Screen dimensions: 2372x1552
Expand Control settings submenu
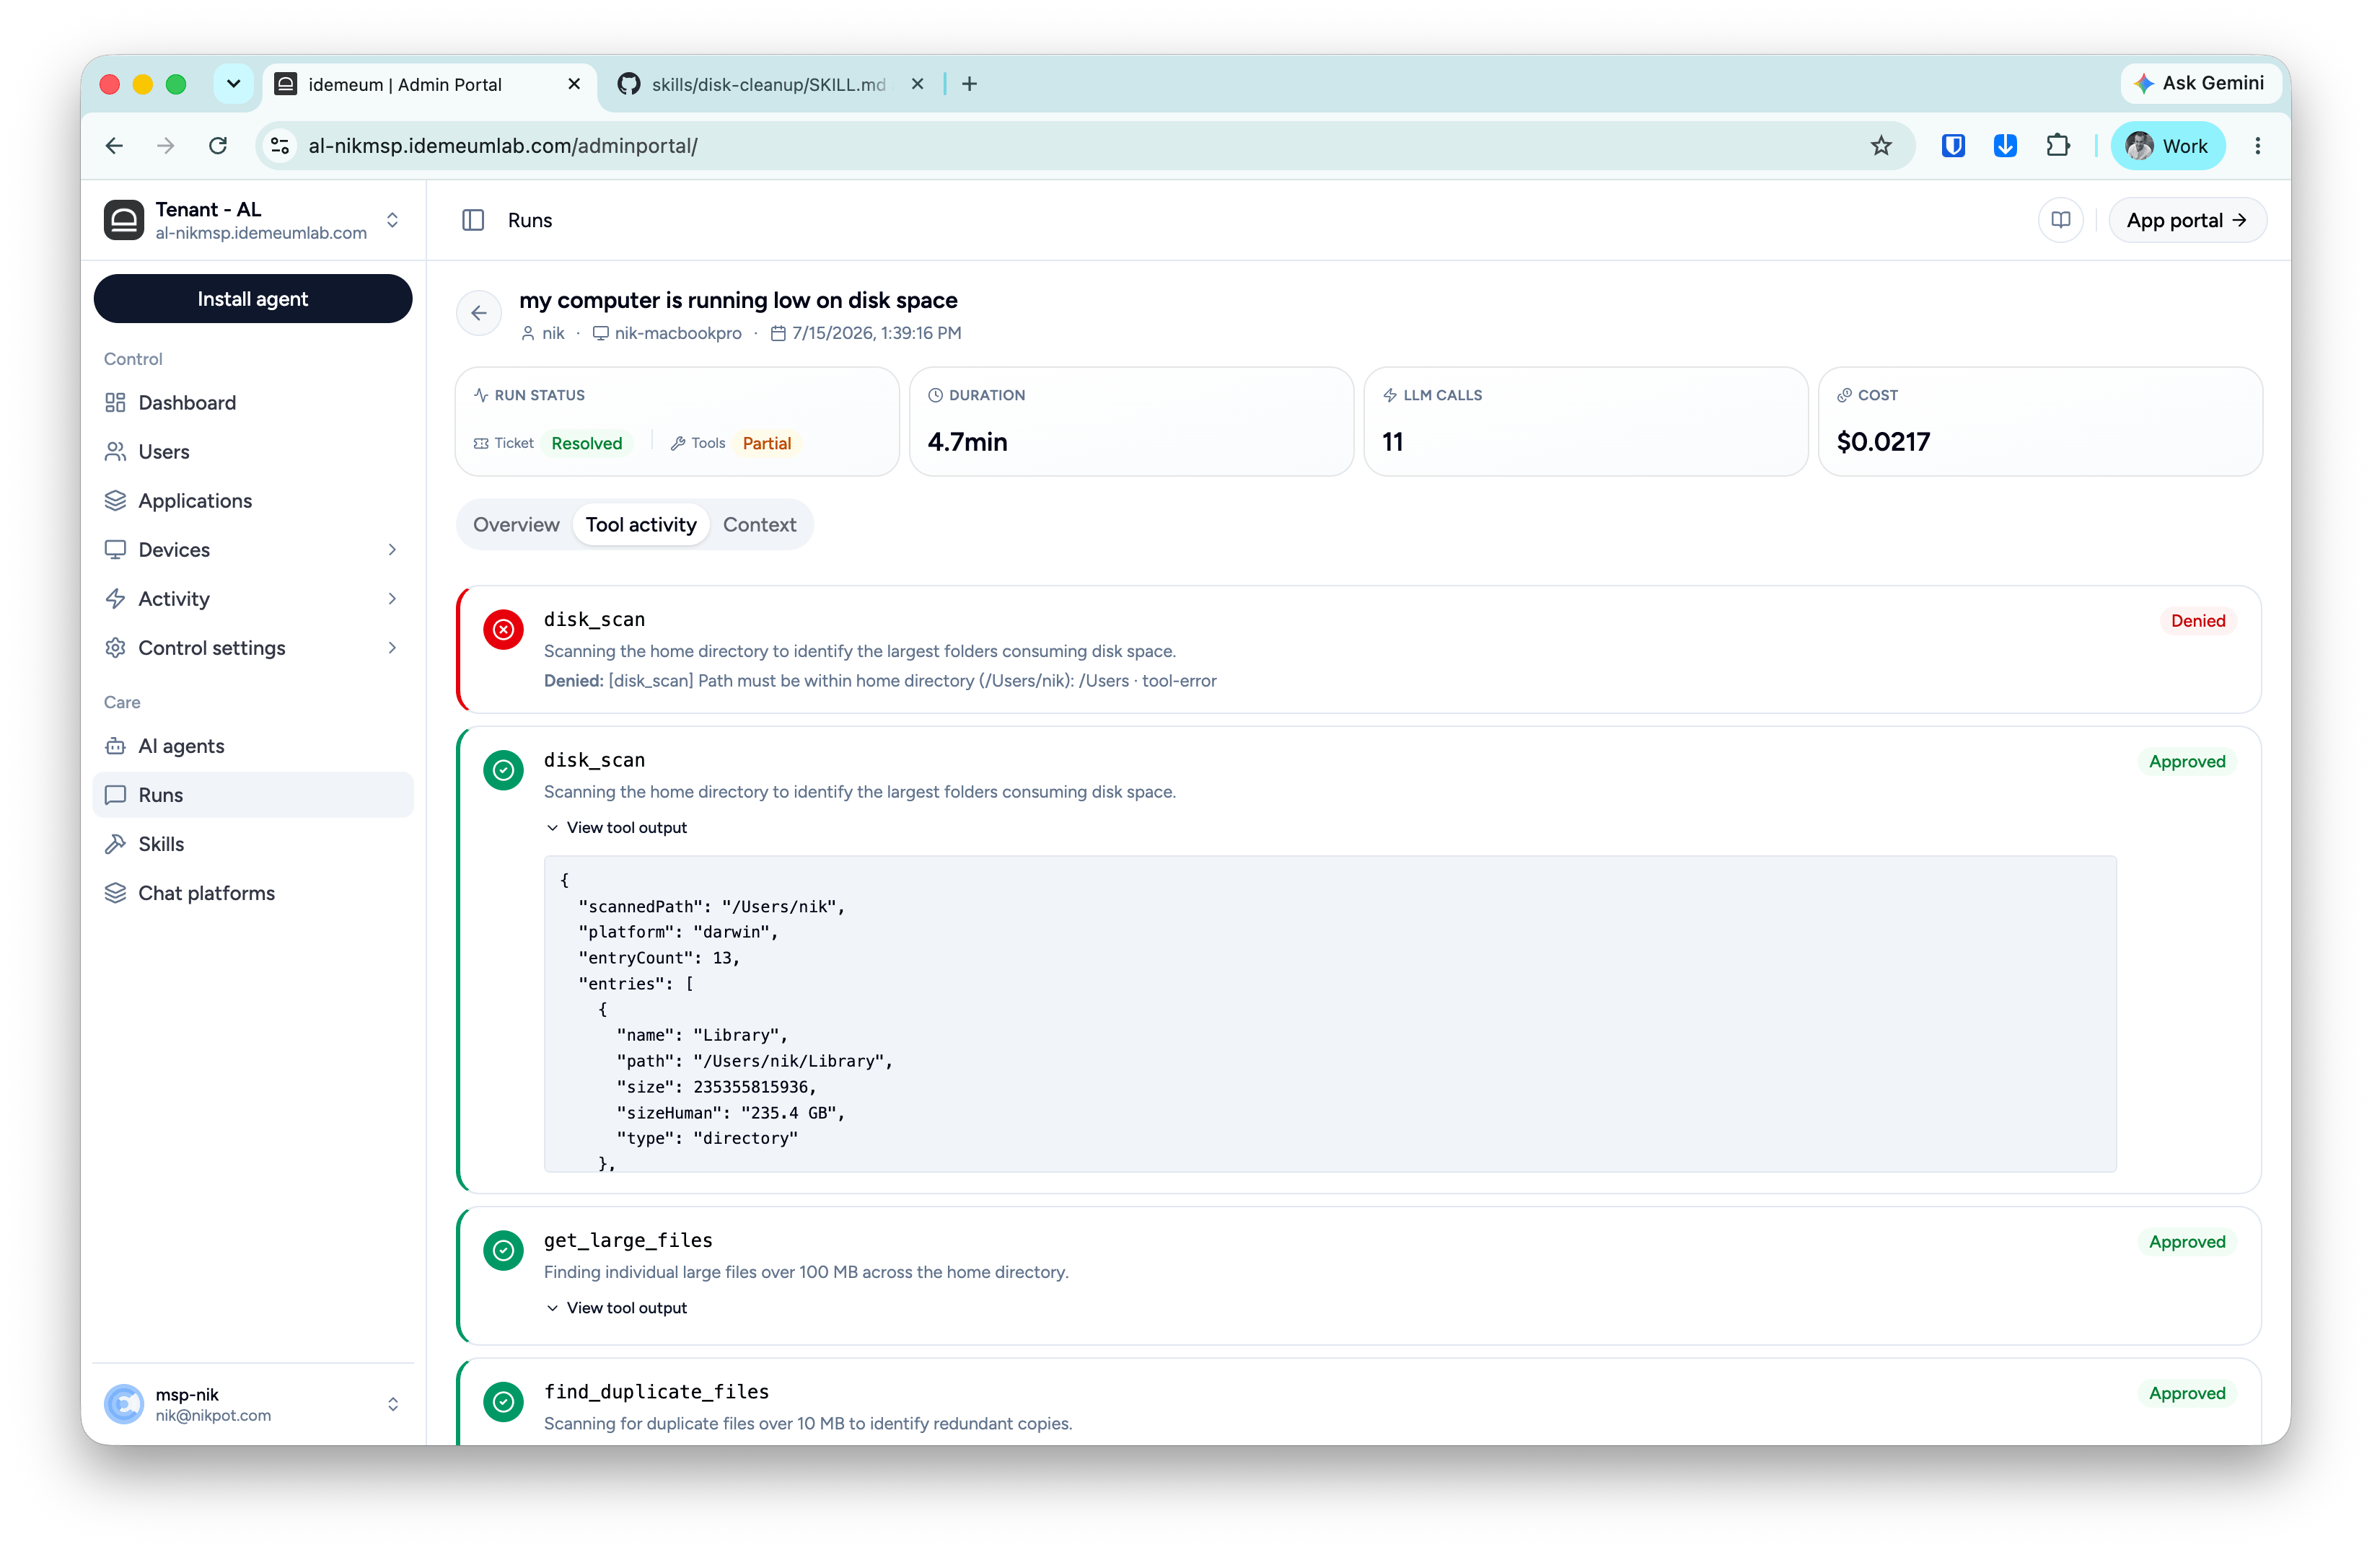click(x=253, y=648)
